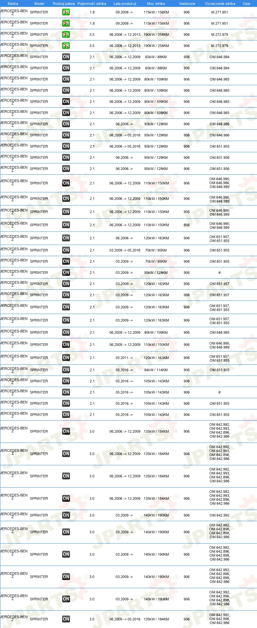
Task: Click the Opis column header
Action: (x=246, y=4)
